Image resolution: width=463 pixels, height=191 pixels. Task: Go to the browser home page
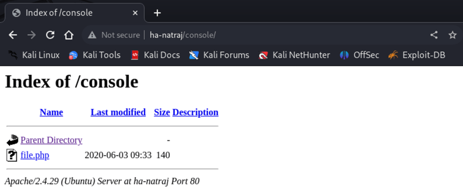tap(69, 35)
